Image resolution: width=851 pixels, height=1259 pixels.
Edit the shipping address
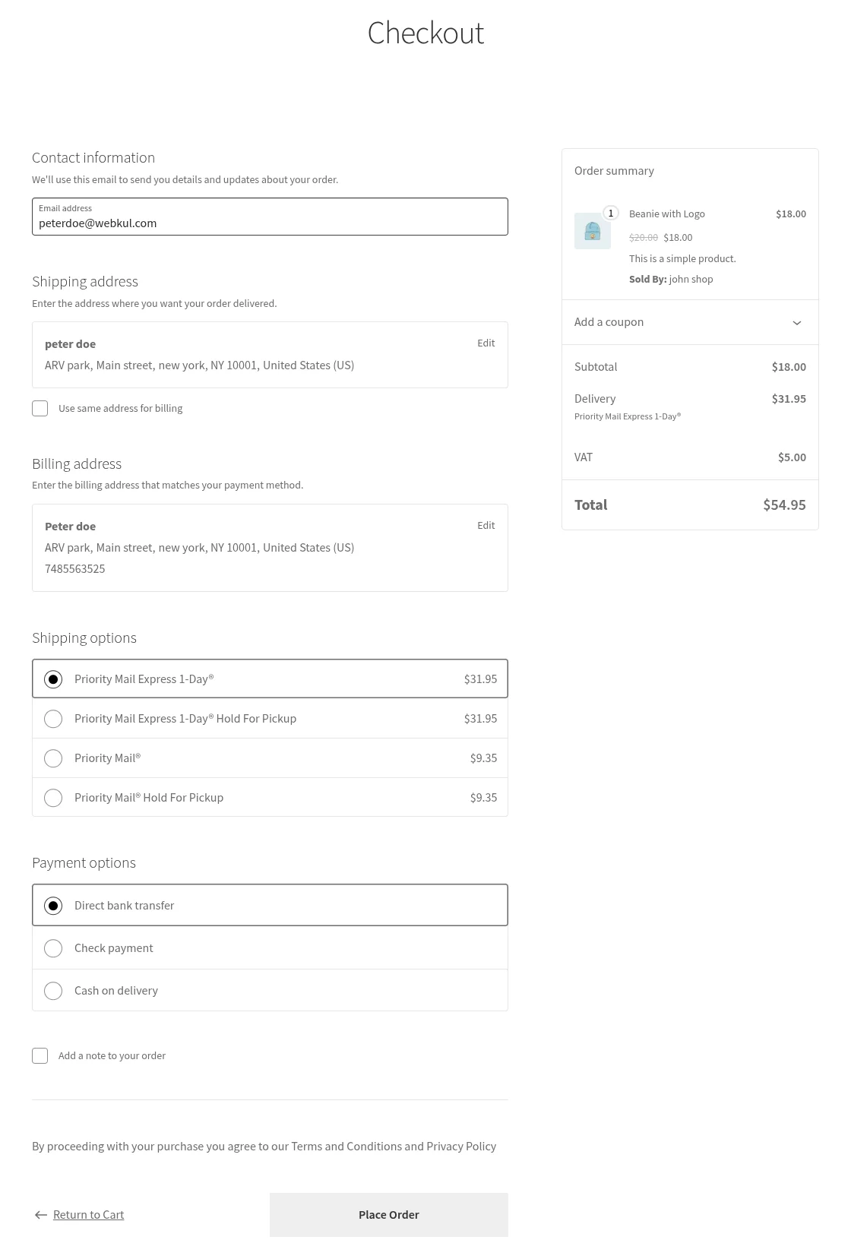486,343
